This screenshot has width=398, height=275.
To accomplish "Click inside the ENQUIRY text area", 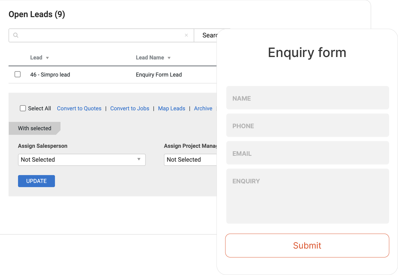I will (308, 196).
